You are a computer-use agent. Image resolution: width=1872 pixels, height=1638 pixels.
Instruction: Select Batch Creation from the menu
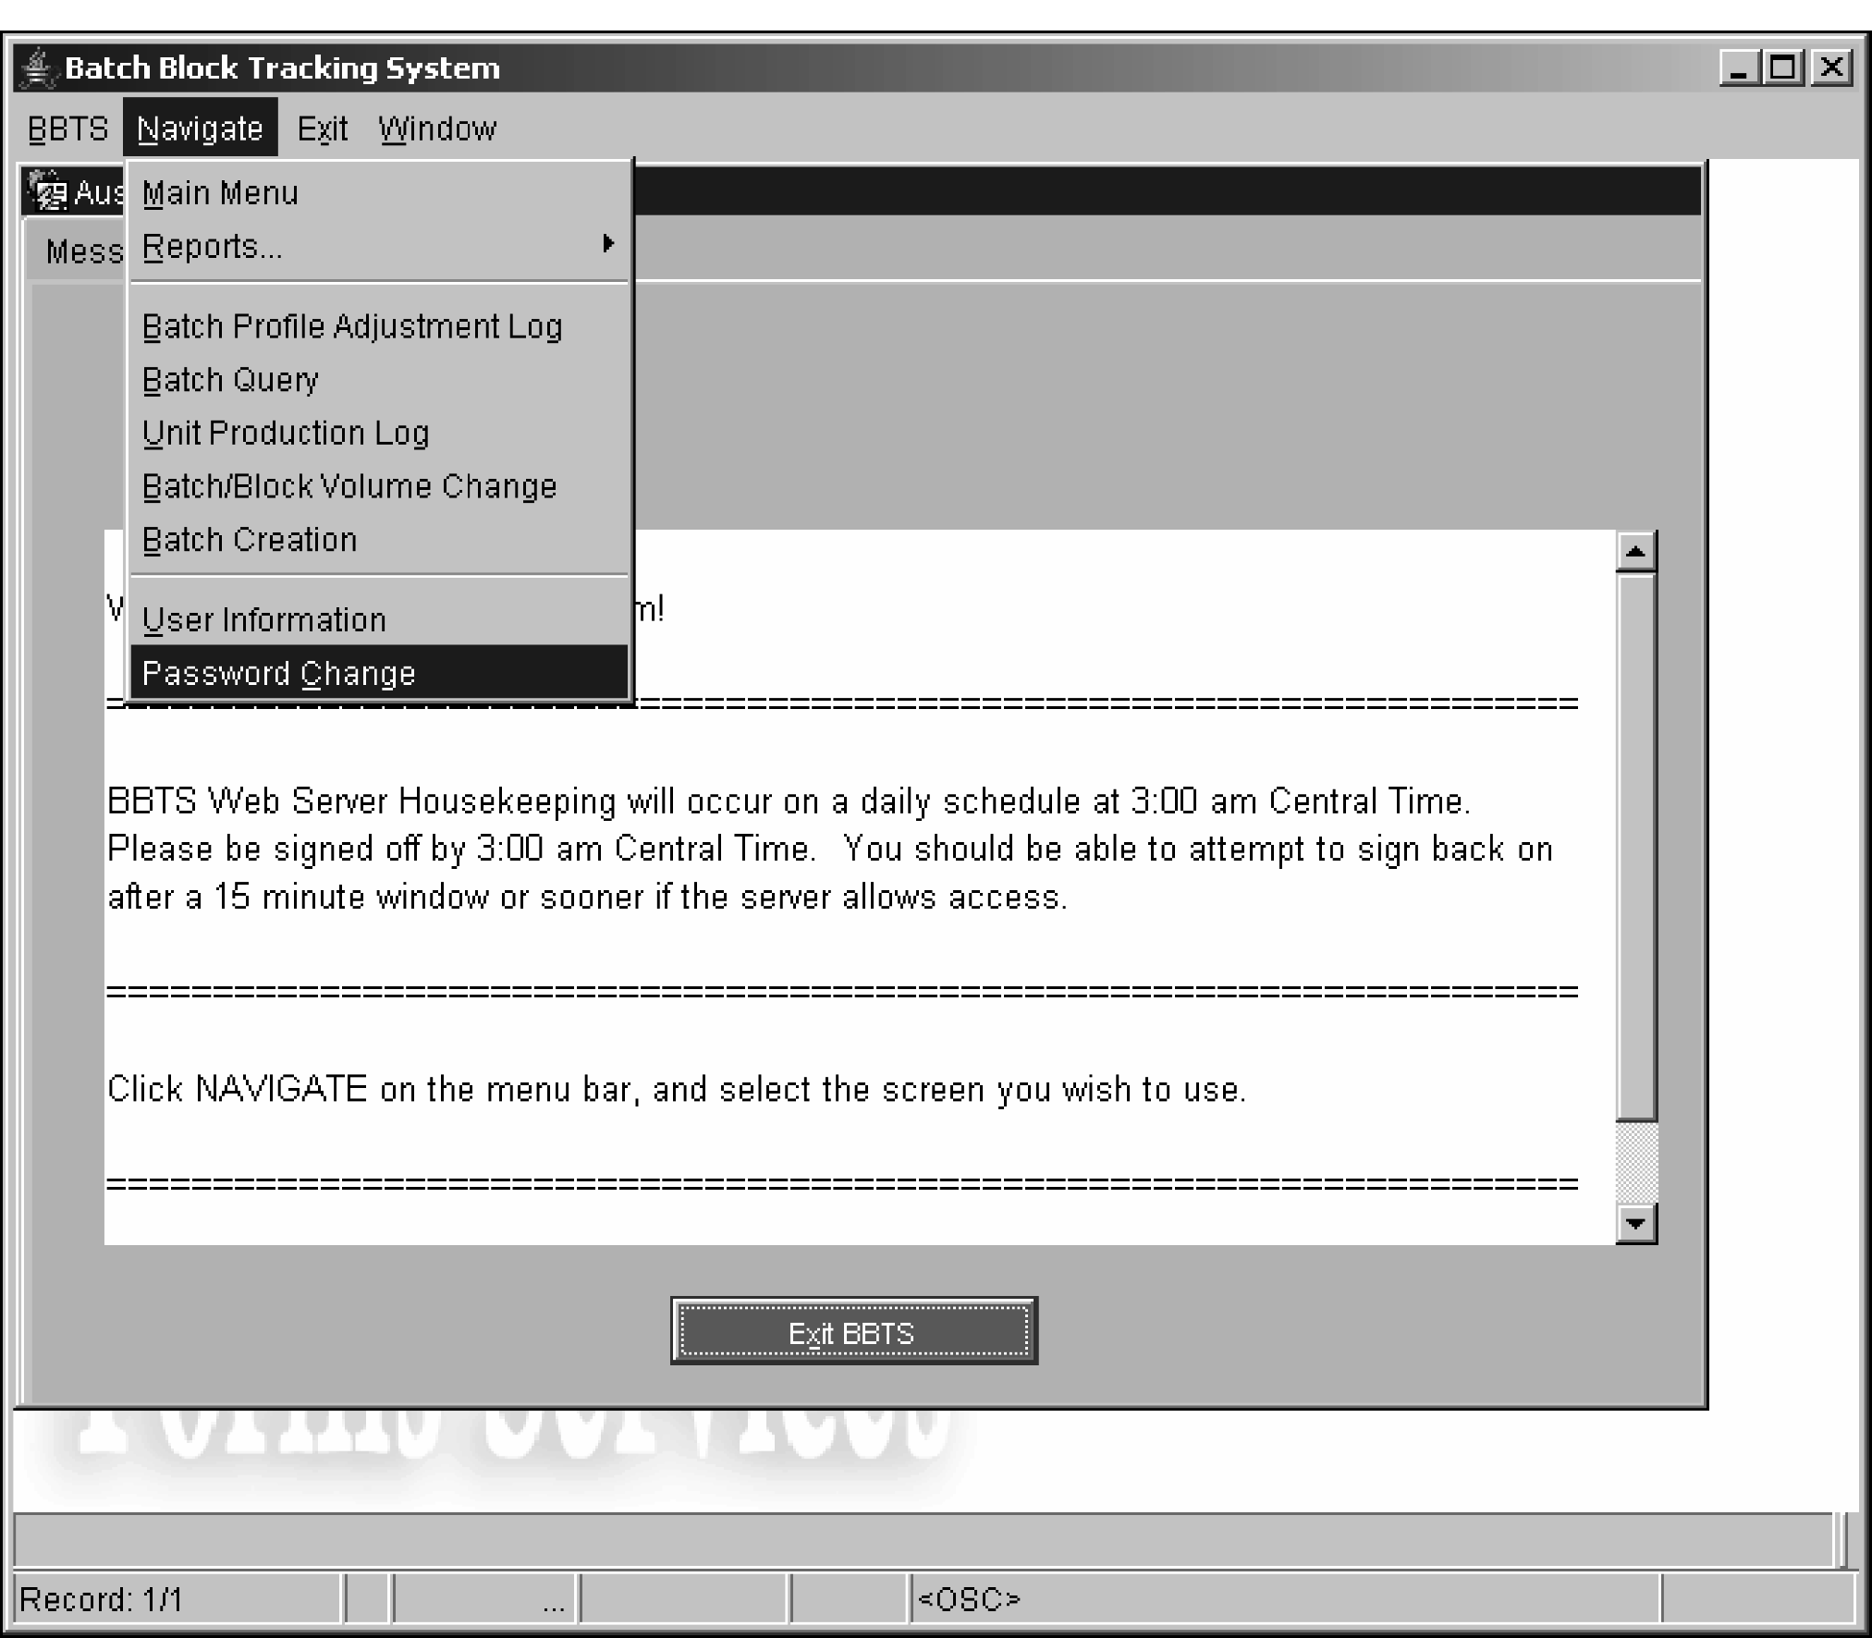click(x=250, y=540)
